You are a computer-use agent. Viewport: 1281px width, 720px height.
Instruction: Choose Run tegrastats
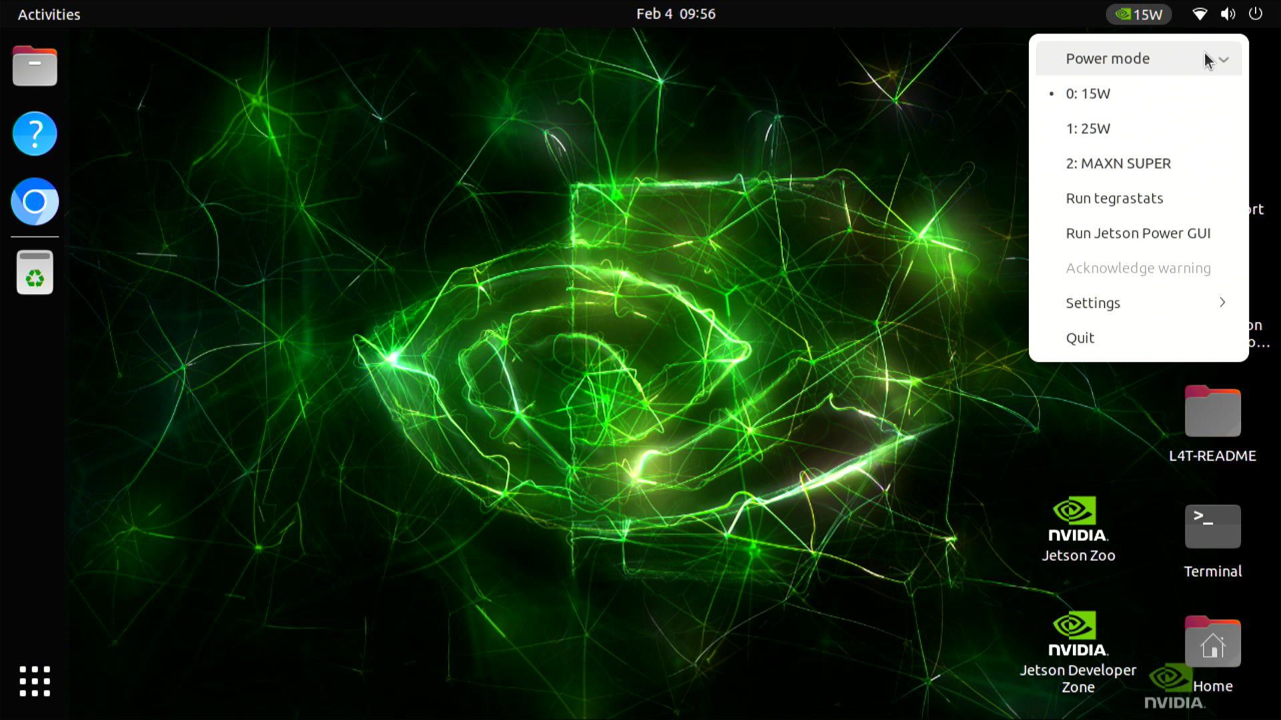[x=1139, y=198]
